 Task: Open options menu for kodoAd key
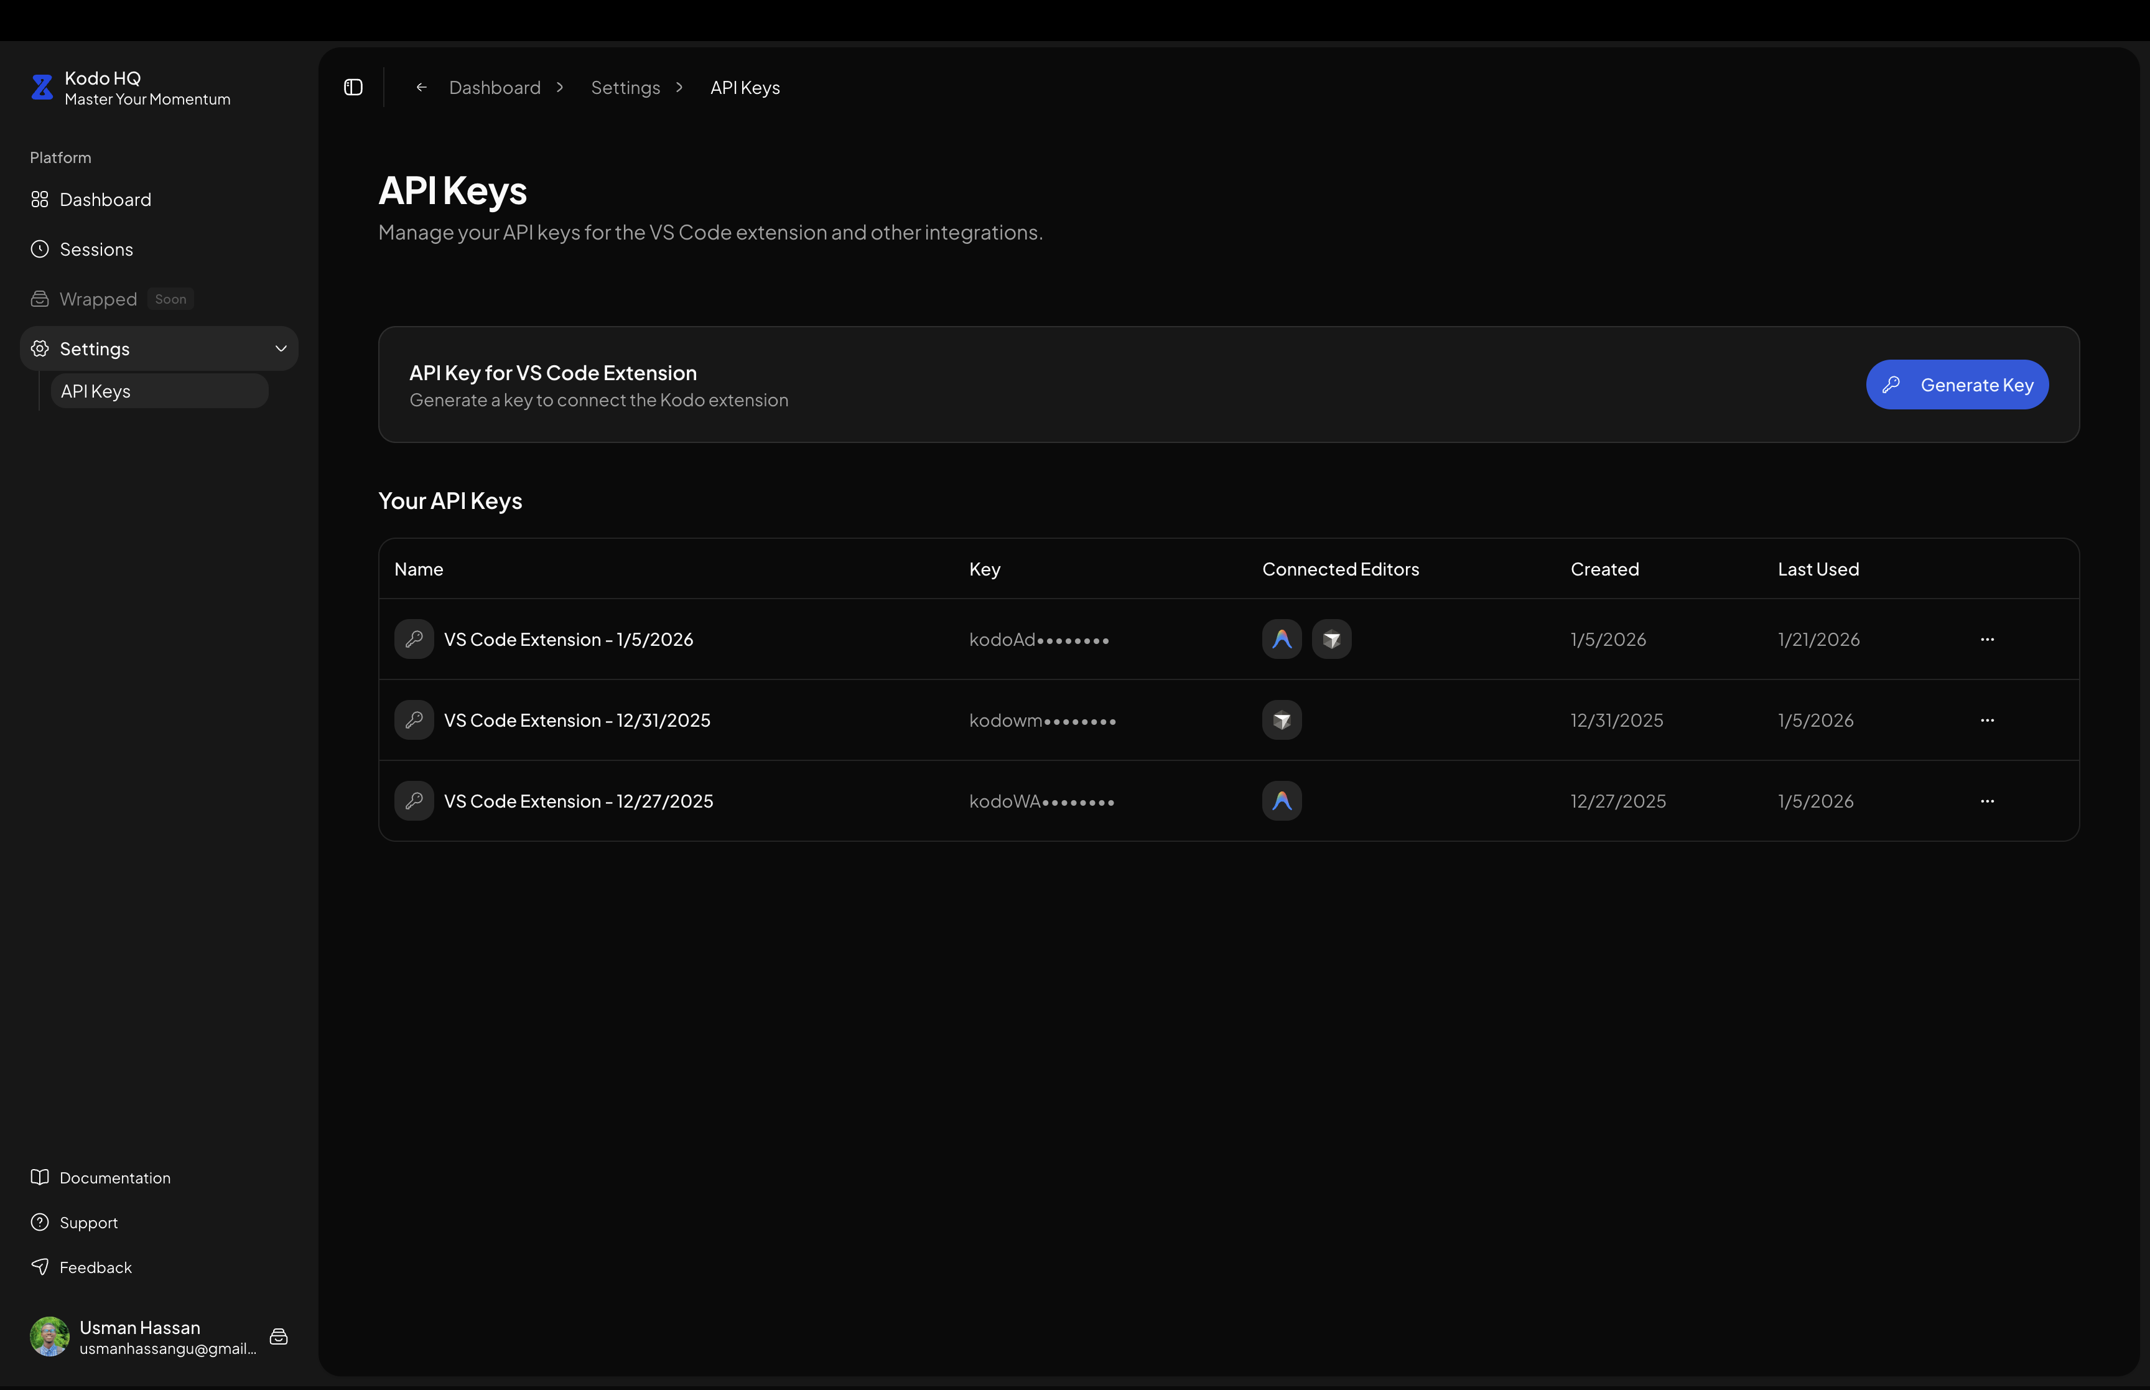1987,639
